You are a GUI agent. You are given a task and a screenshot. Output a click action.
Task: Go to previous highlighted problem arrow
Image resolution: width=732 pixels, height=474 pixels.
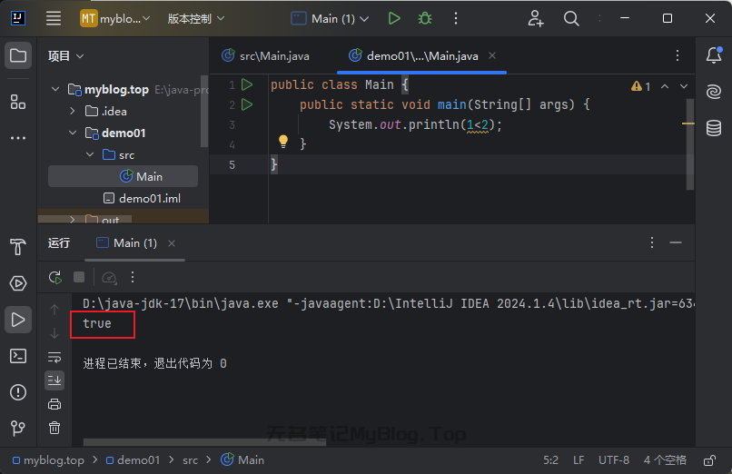[x=665, y=86]
